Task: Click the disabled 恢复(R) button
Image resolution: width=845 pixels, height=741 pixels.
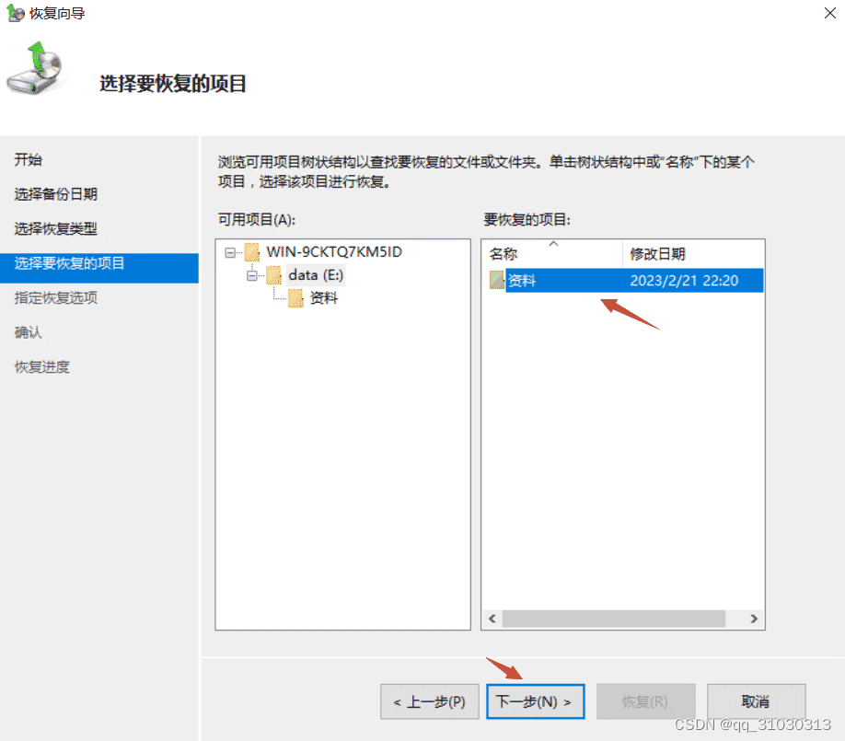Action: point(645,701)
